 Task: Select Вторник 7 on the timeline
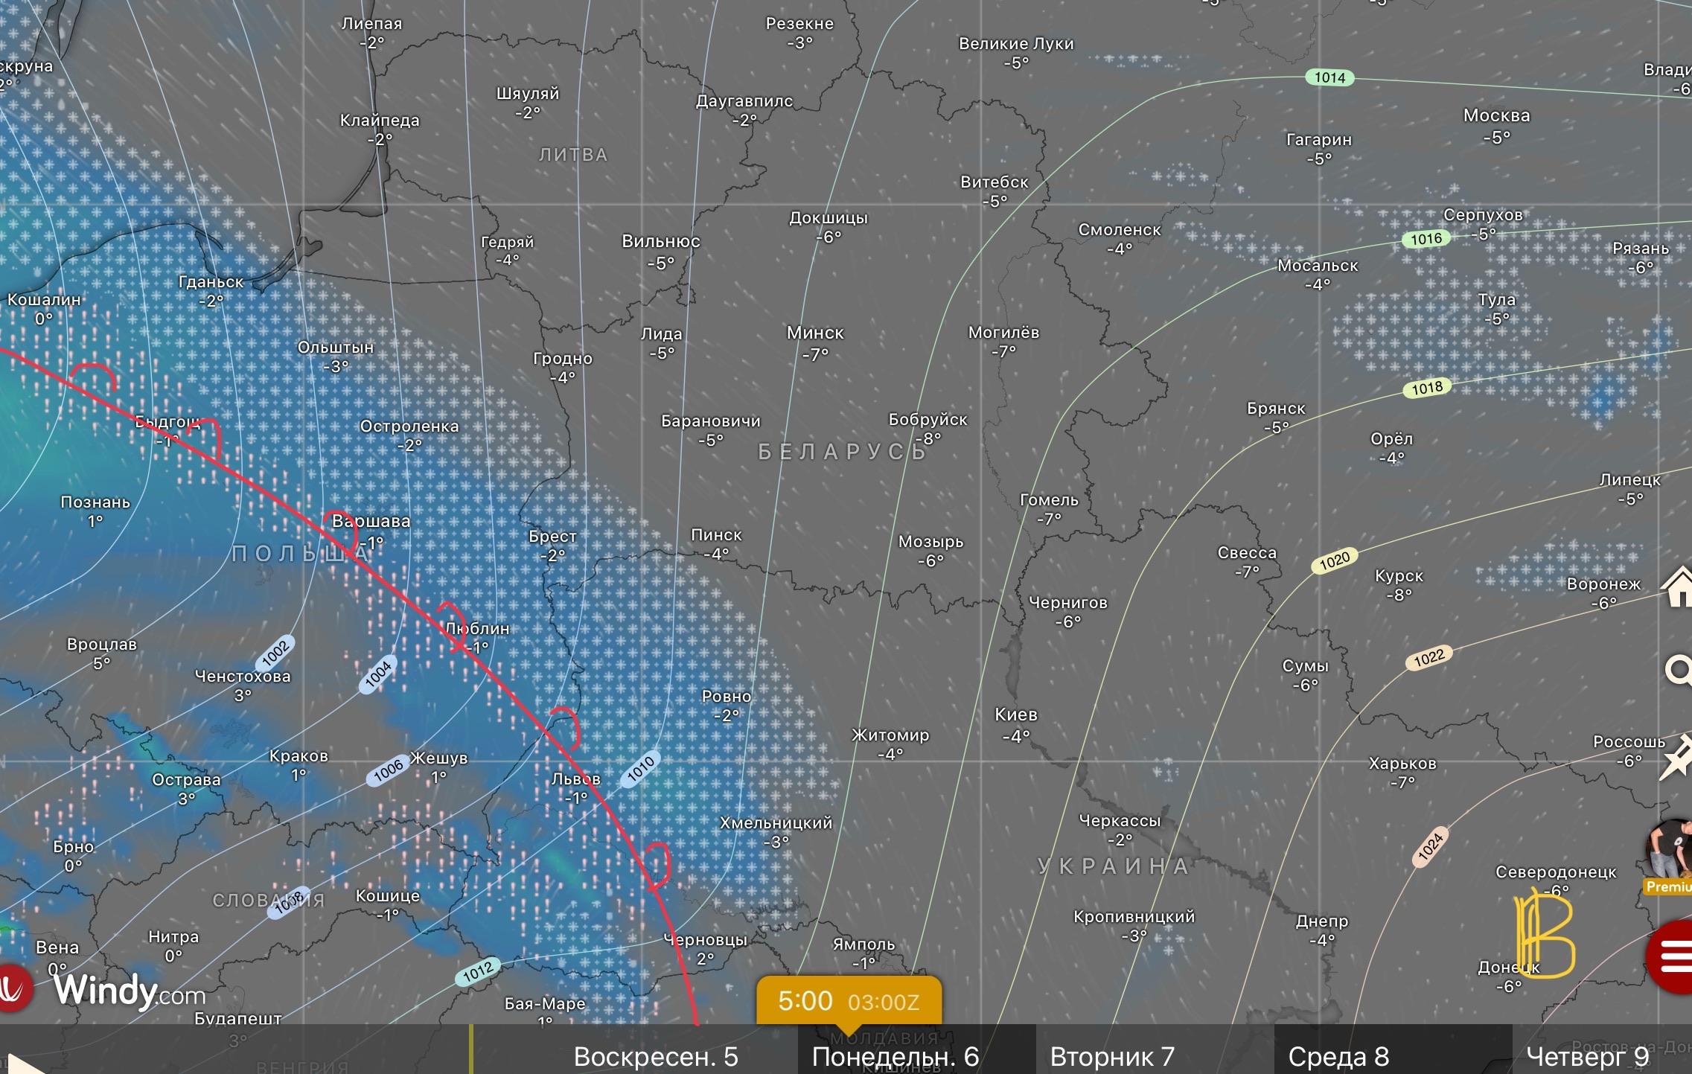click(x=1111, y=1057)
